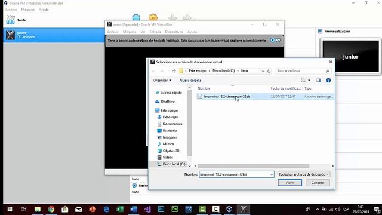Open Objetos 3D folder in navigation pane
Screen dimensions: 382x215
pos(168,150)
